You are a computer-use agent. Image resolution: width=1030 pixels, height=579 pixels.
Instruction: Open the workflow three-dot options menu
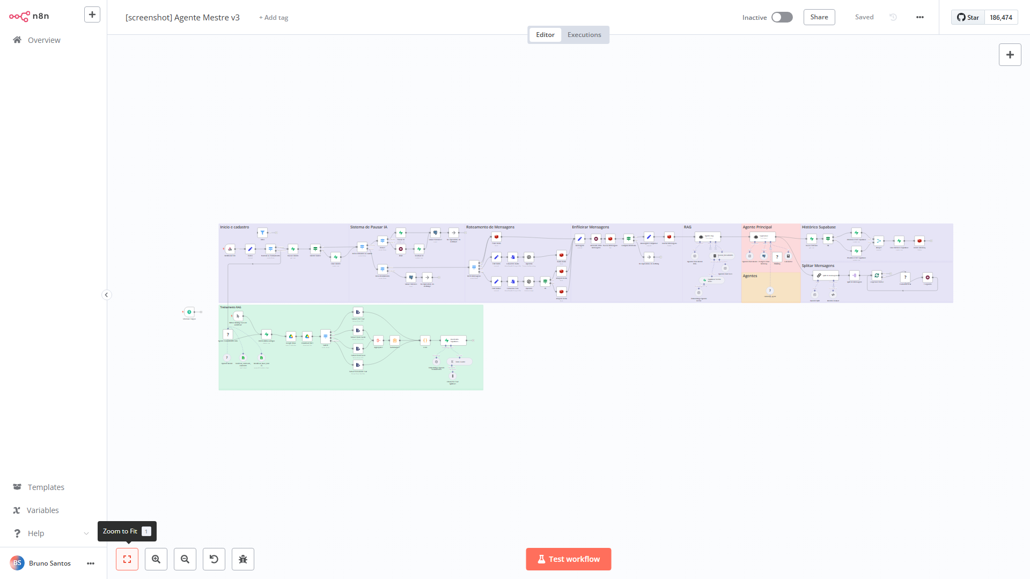920,17
